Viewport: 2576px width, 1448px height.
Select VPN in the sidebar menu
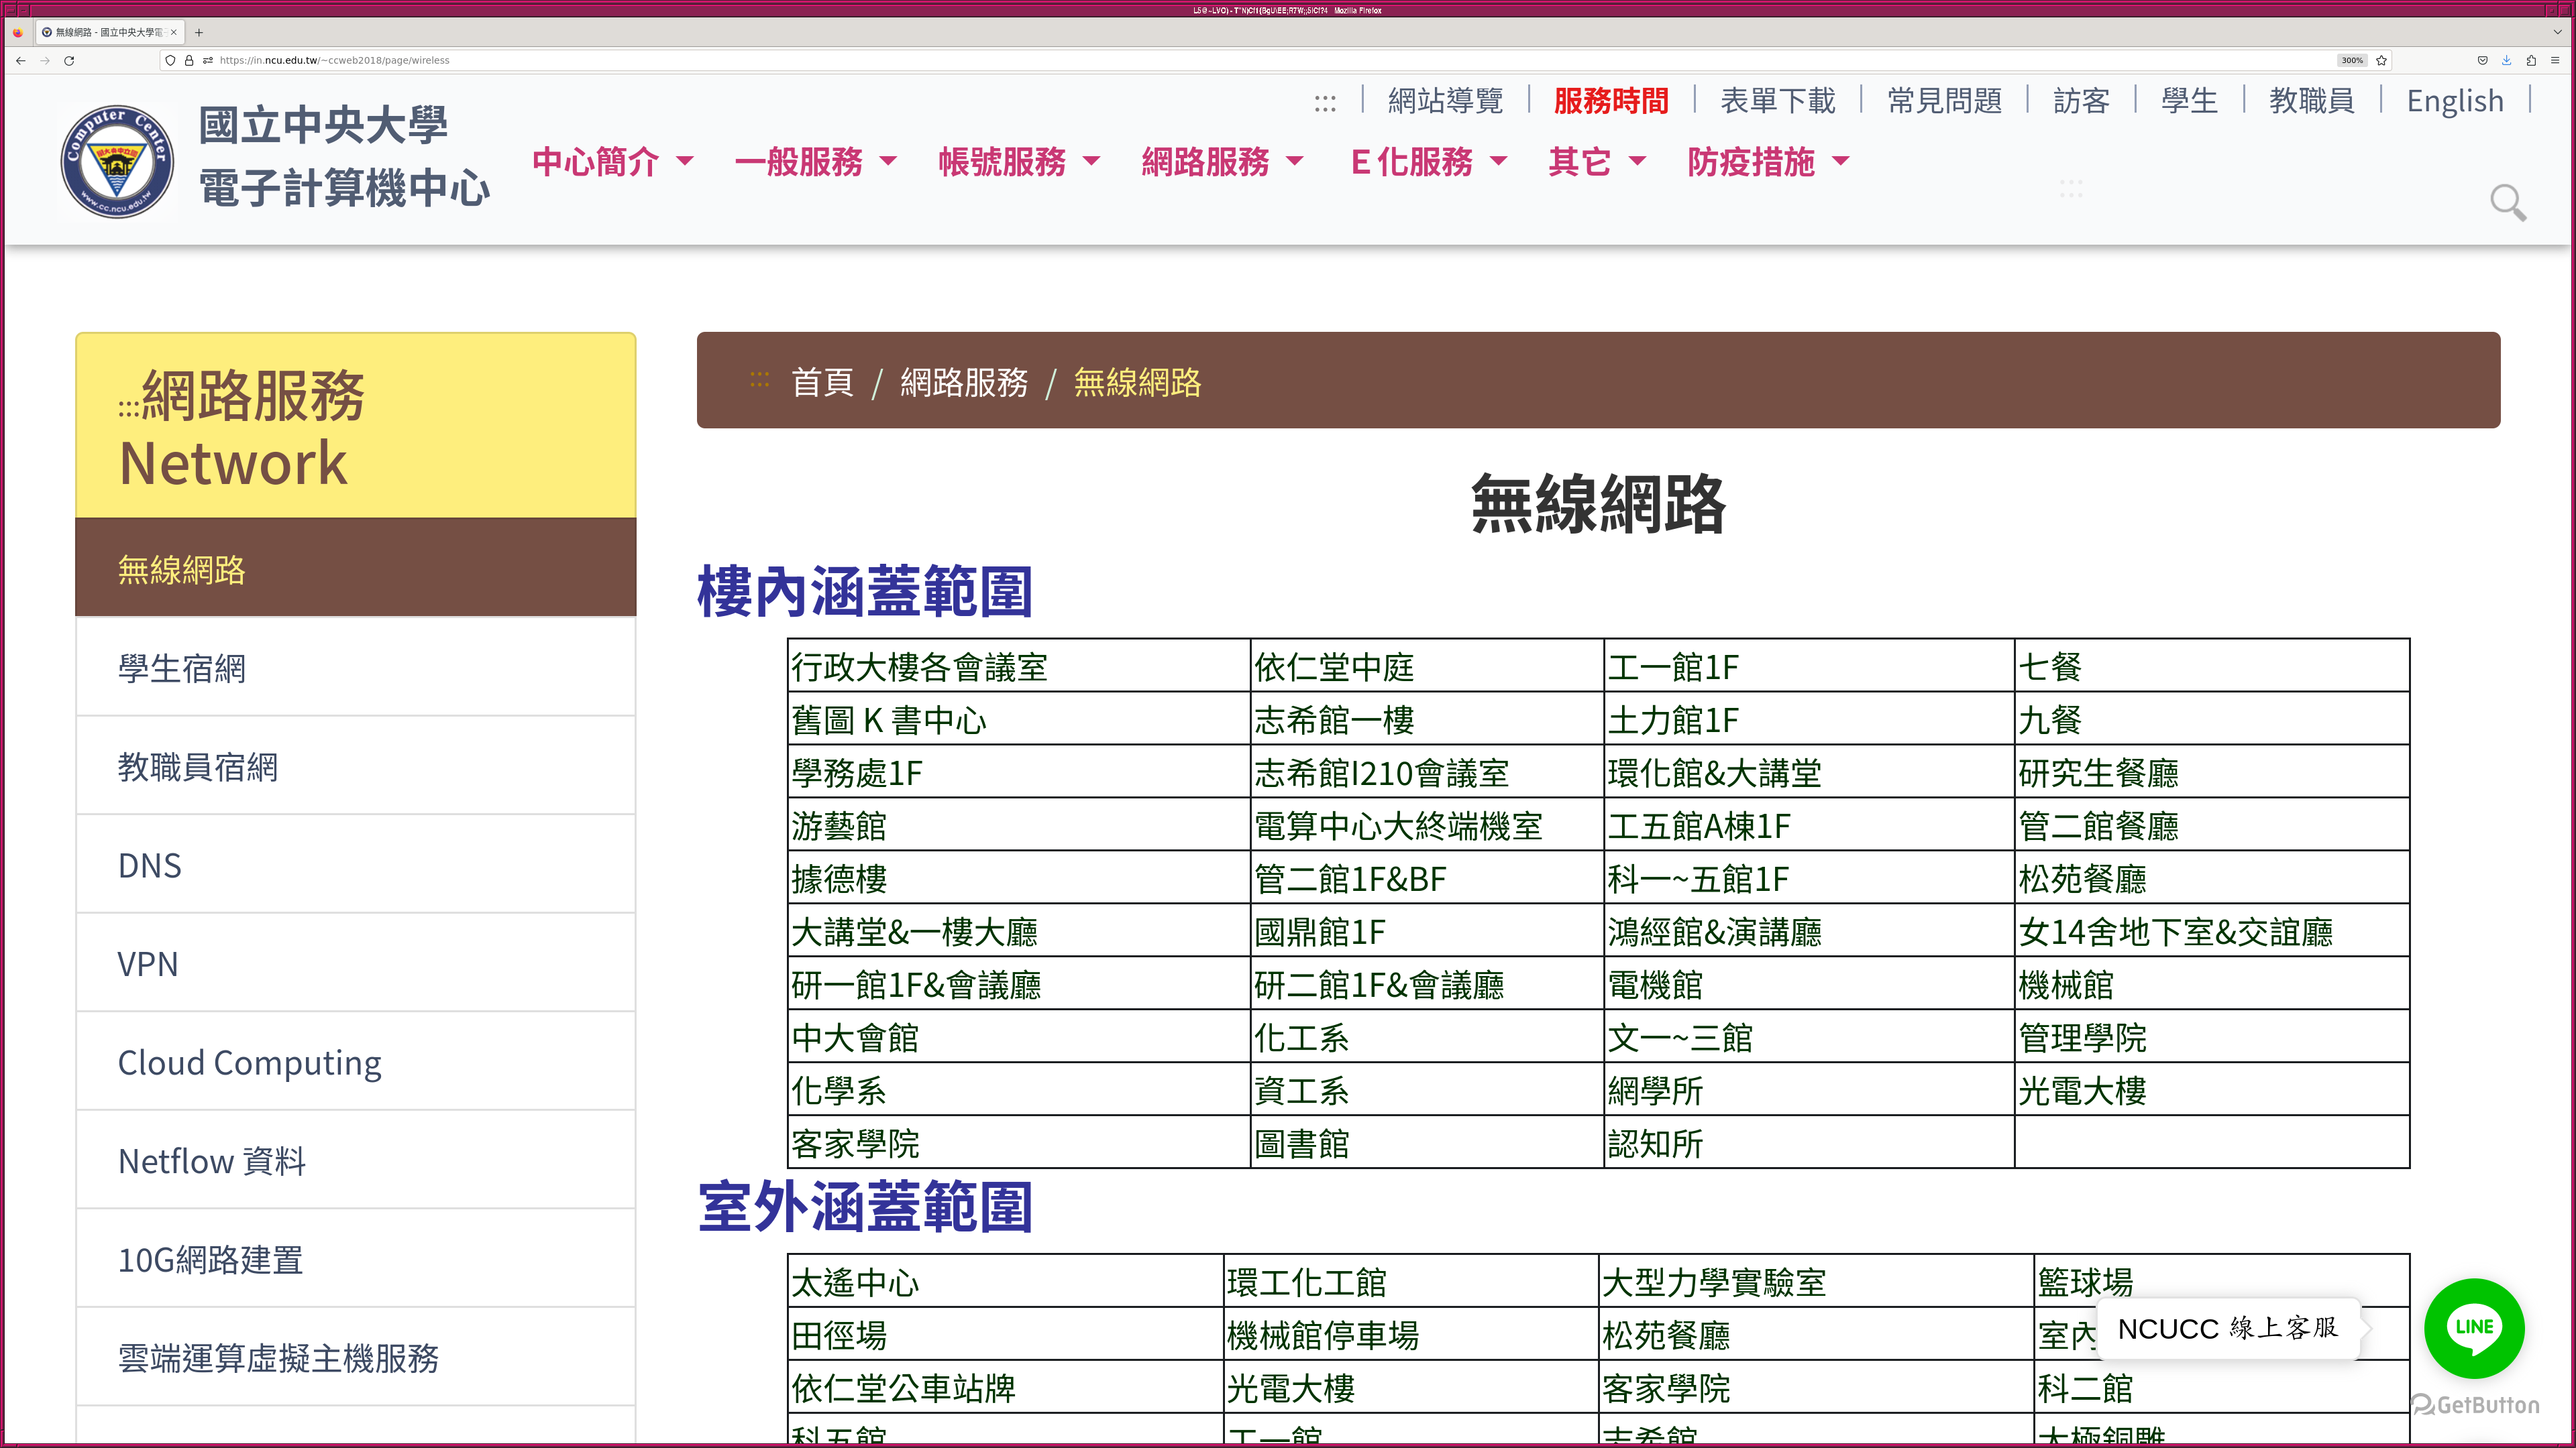[x=148, y=965]
